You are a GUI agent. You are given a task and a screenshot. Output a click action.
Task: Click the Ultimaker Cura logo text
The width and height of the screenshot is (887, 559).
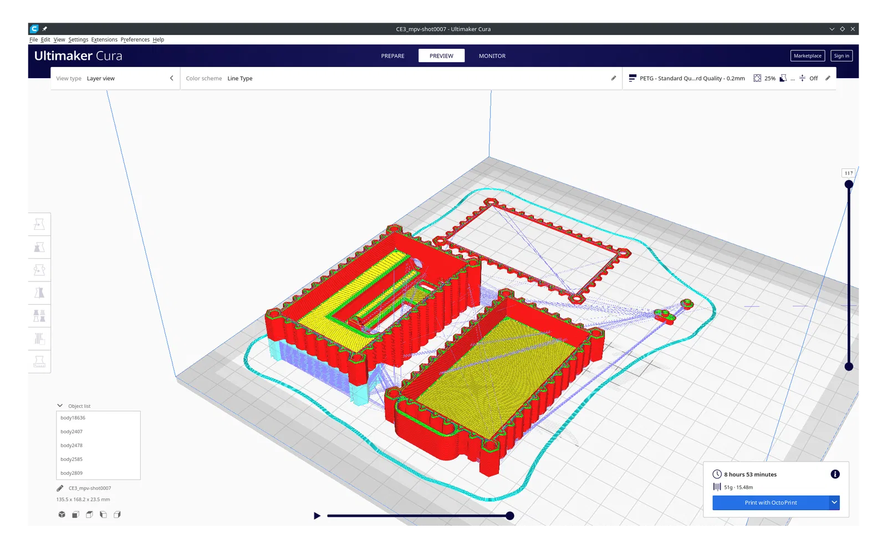78,56
